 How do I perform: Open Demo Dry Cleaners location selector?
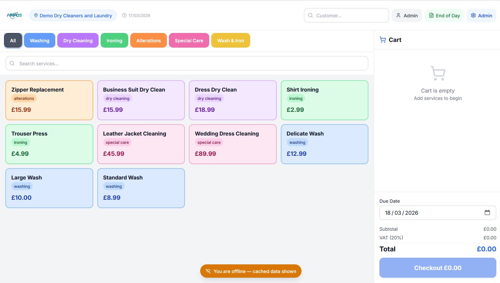pos(73,15)
